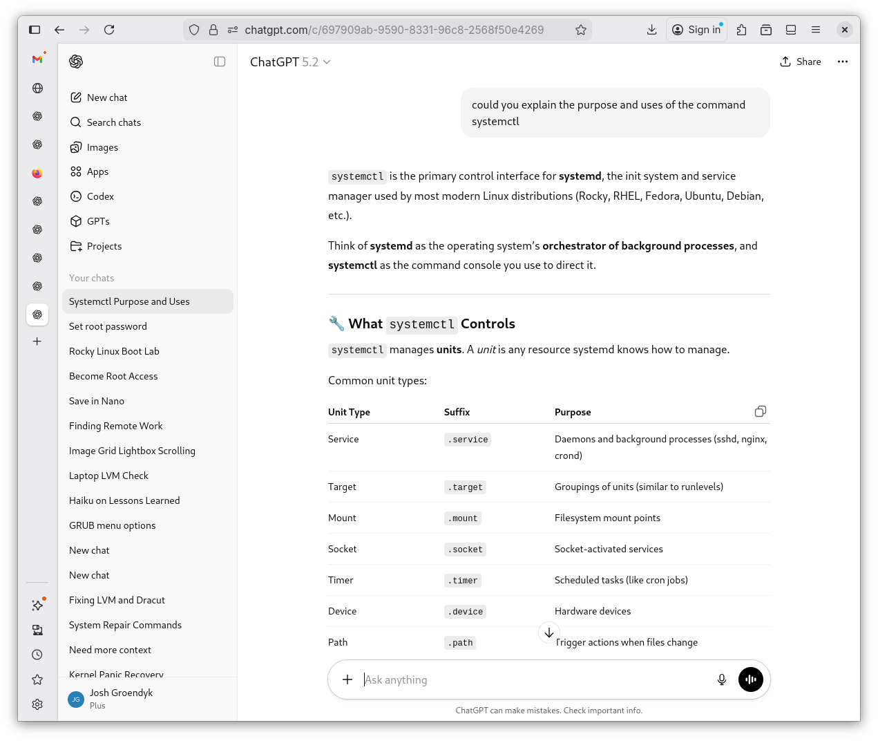Open the Codex menu item
The width and height of the screenshot is (878, 741).
(100, 196)
